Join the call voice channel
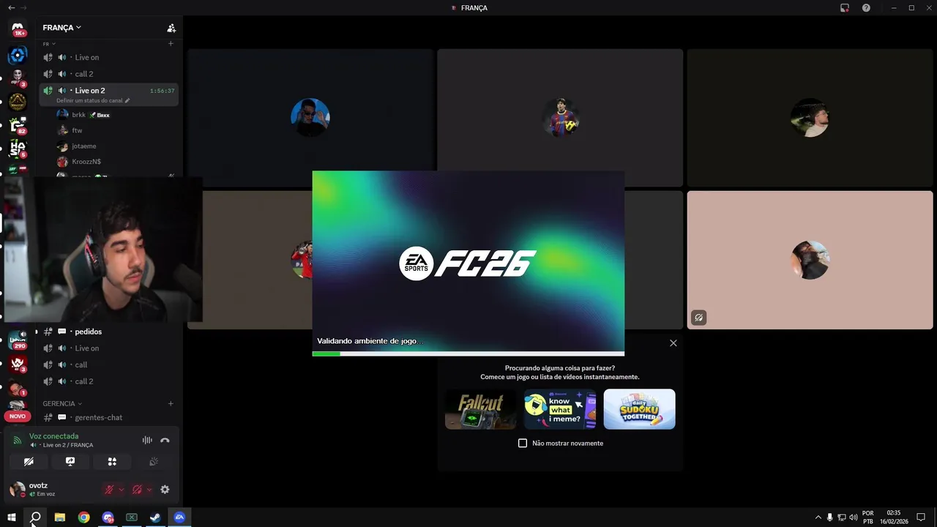The width and height of the screenshot is (937, 527). pos(108,365)
